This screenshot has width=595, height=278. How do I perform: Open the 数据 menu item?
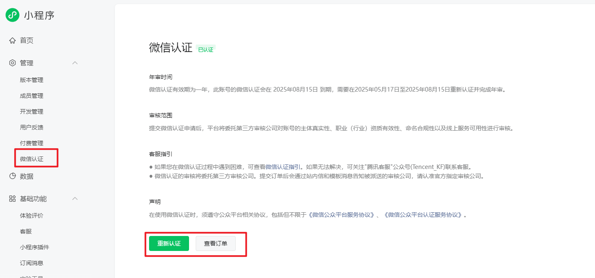[27, 176]
